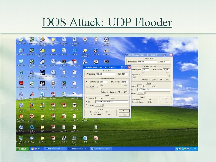This screenshot has height=162, width=216.
Task: Open the Adobe Reader desktop shortcut
Action: (x=21, y=85)
